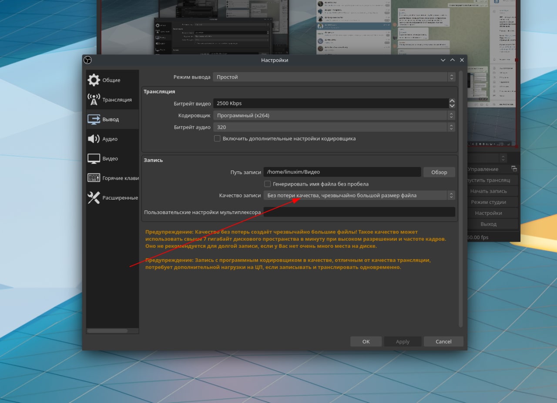Maximize the Настройки dialog
This screenshot has width=557, height=403.
453,60
